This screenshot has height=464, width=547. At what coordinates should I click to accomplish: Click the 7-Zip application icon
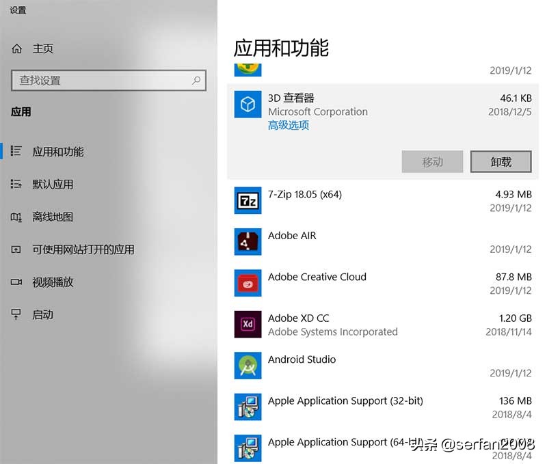[x=247, y=201]
